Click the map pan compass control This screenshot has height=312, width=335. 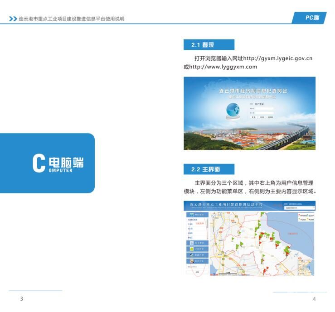[214, 216]
